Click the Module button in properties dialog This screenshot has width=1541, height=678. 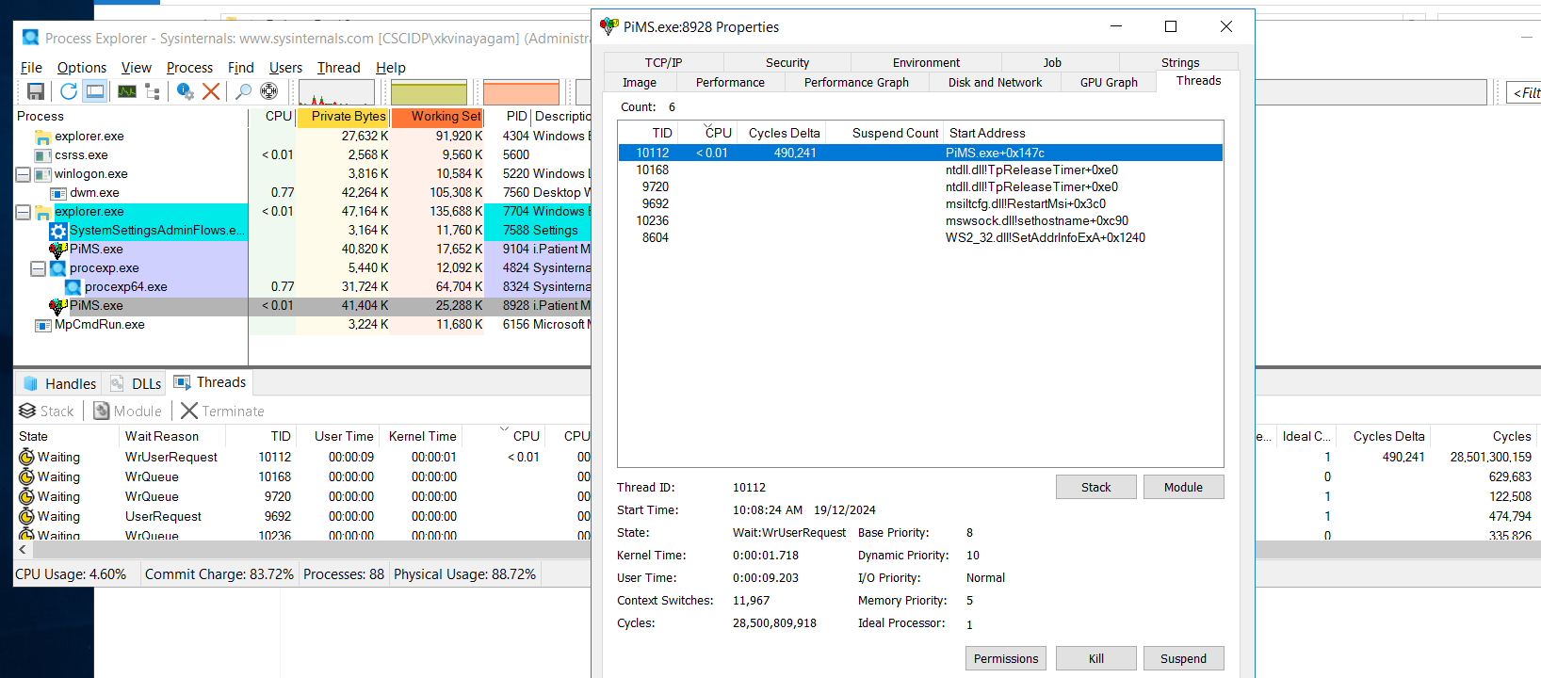pos(1183,487)
